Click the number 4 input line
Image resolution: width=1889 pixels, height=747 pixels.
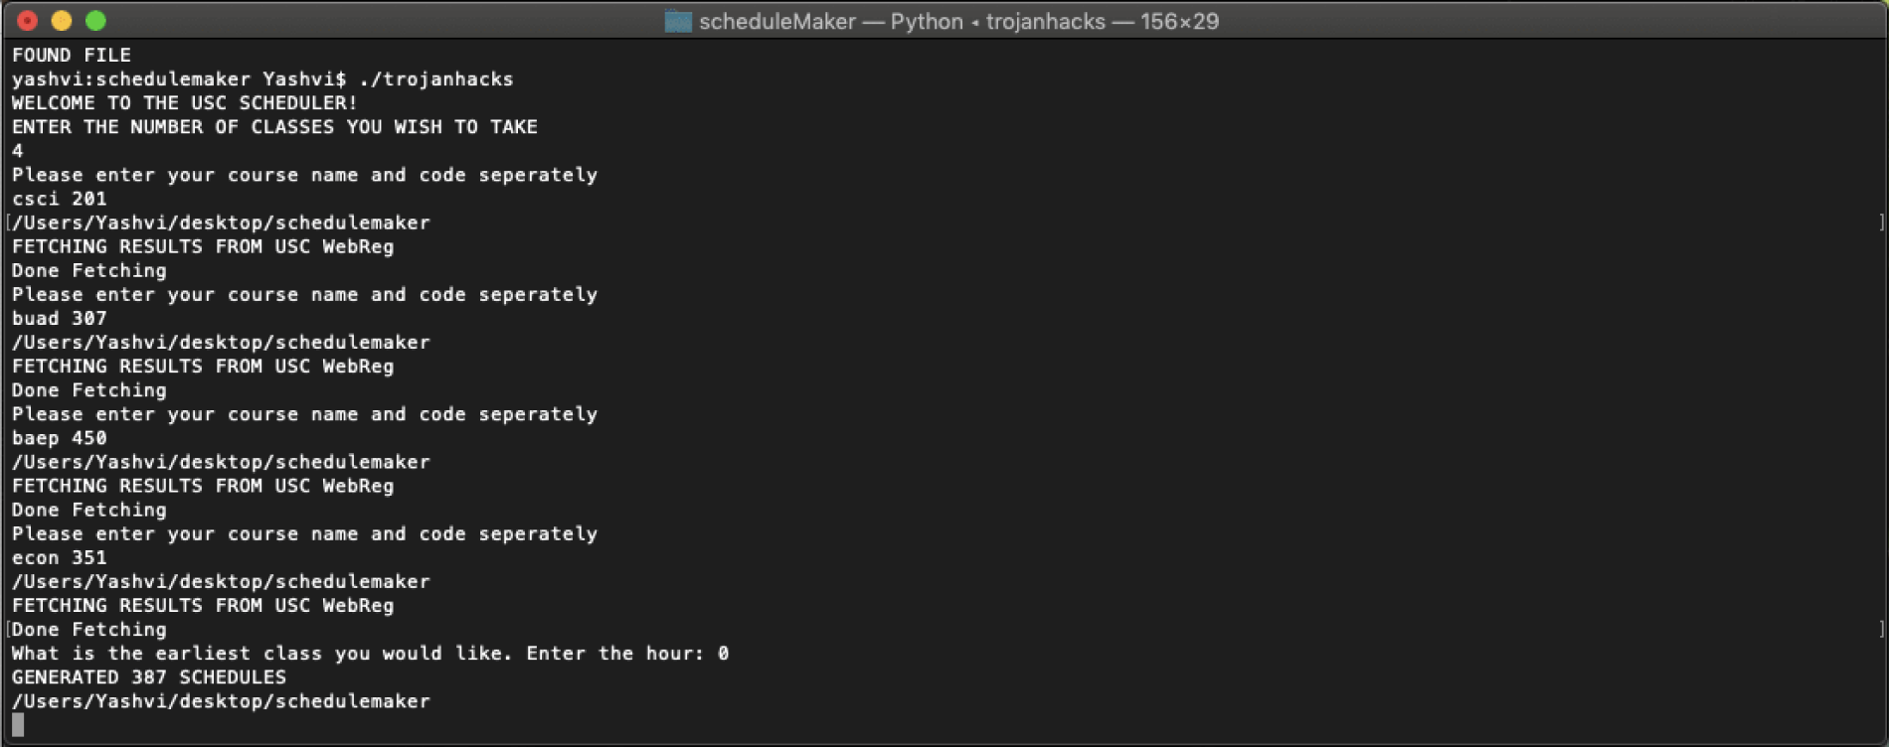click(x=18, y=151)
